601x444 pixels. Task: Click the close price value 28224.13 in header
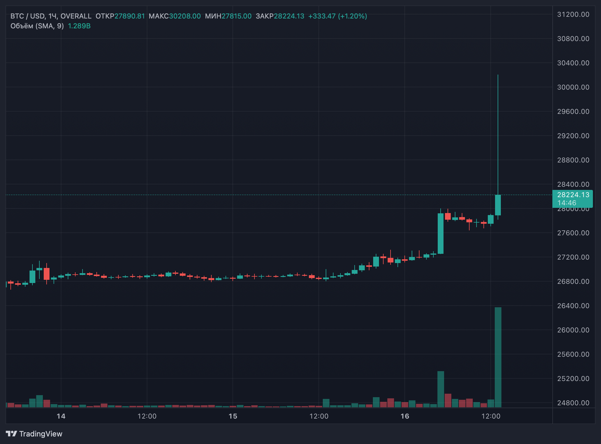[x=289, y=16]
